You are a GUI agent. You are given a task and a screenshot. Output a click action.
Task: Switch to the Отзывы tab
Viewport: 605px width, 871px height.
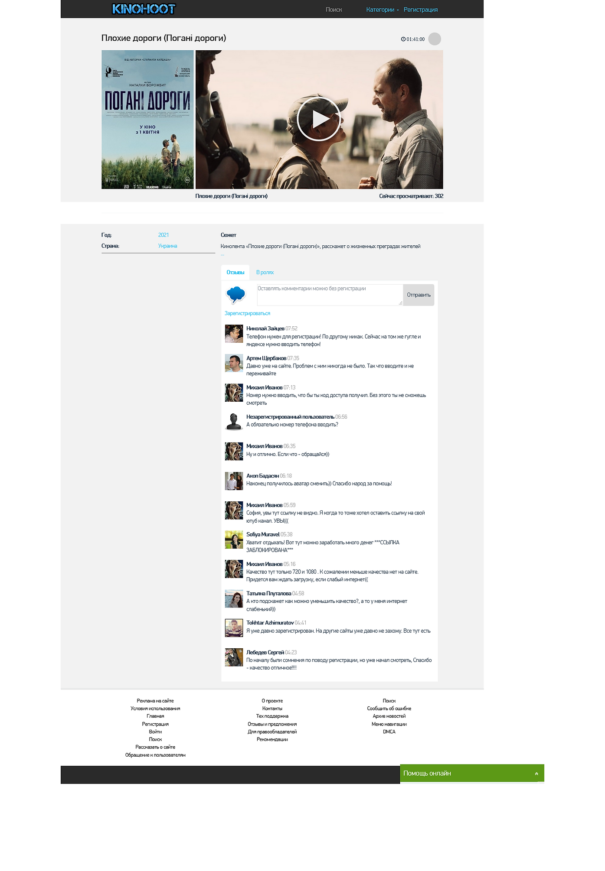[235, 273]
